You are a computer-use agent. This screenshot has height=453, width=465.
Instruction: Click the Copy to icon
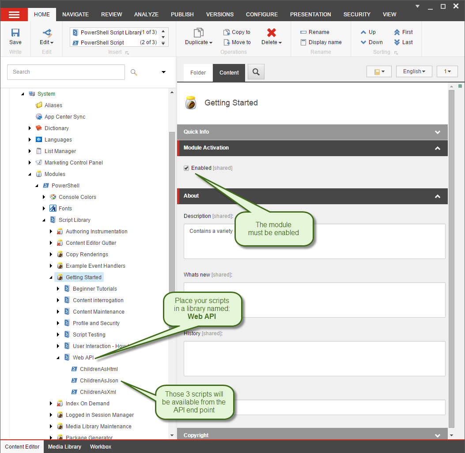click(227, 32)
